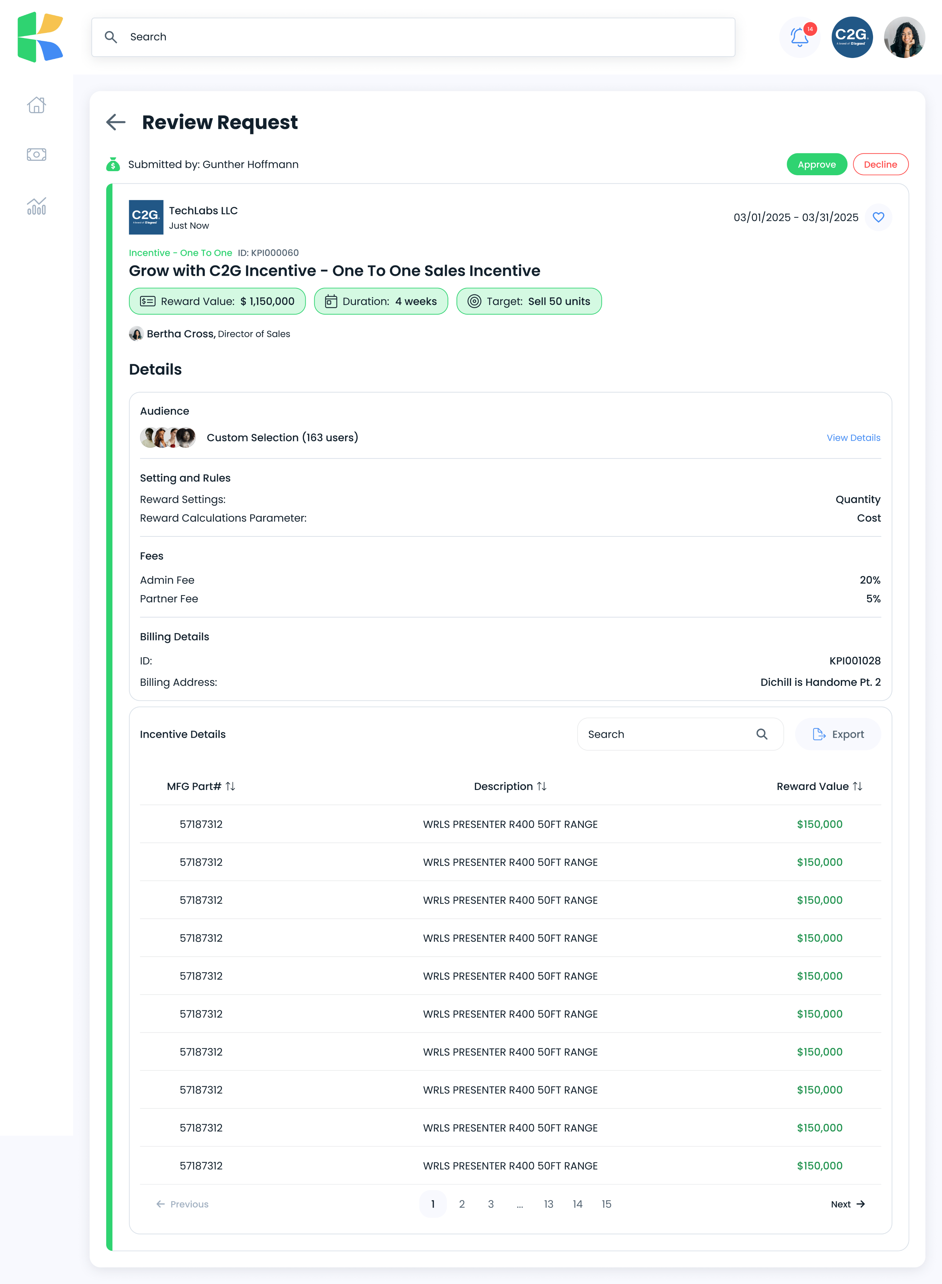Click the date range 03/01/2025 - 03/31/2025

pos(796,218)
